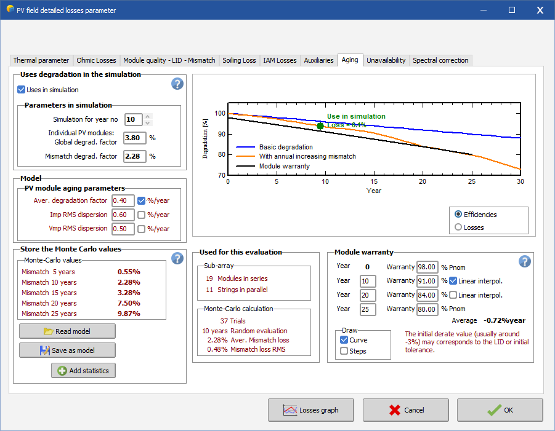
Task: Open the Unavailability tab
Action: [x=386, y=60]
